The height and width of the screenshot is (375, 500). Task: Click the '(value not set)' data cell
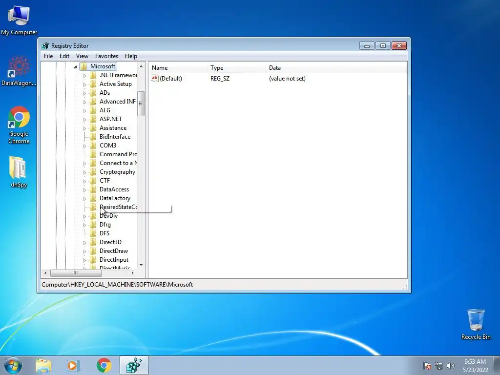click(x=287, y=79)
